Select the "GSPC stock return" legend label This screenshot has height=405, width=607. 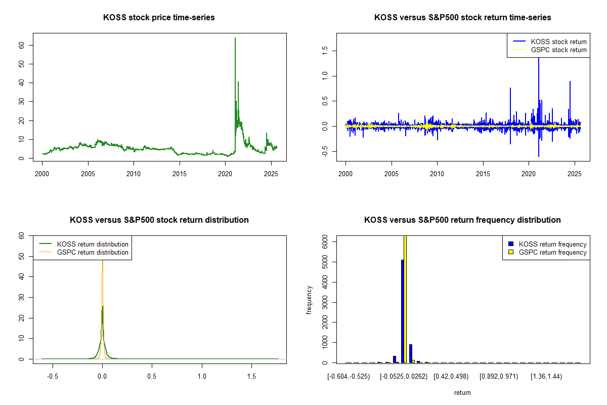click(558, 50)
